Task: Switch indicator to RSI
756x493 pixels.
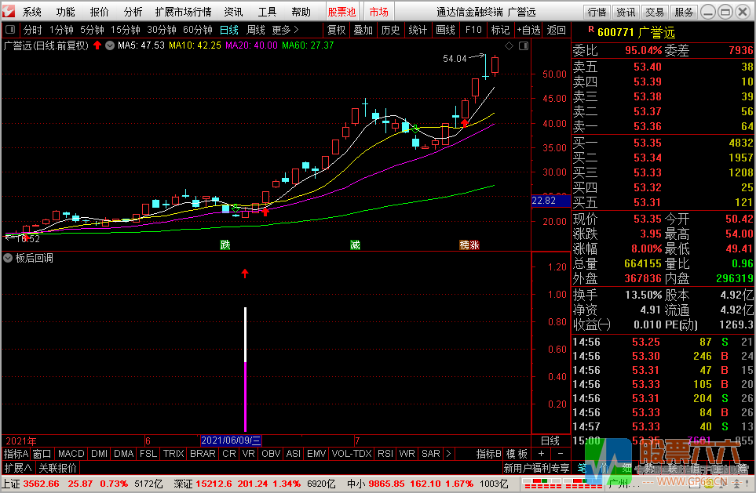Action: [385, 454]
